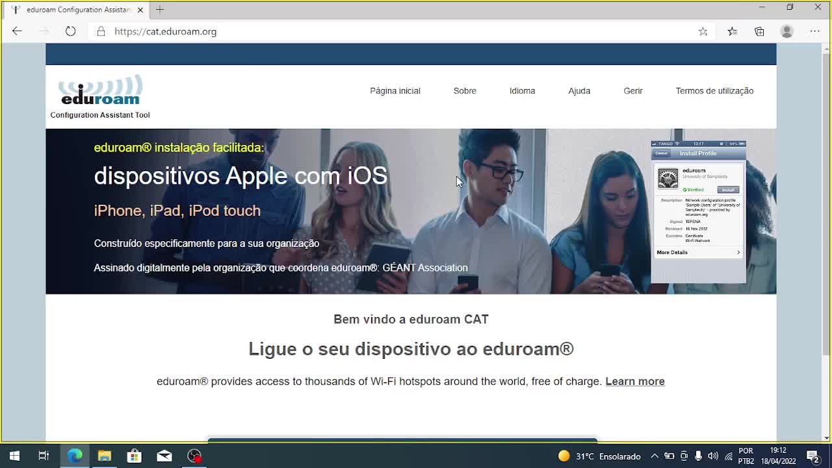Open the Idioma language menu
Image resolution: width=832 pixels, height=468 pixels.
click(x=522, y=91)
